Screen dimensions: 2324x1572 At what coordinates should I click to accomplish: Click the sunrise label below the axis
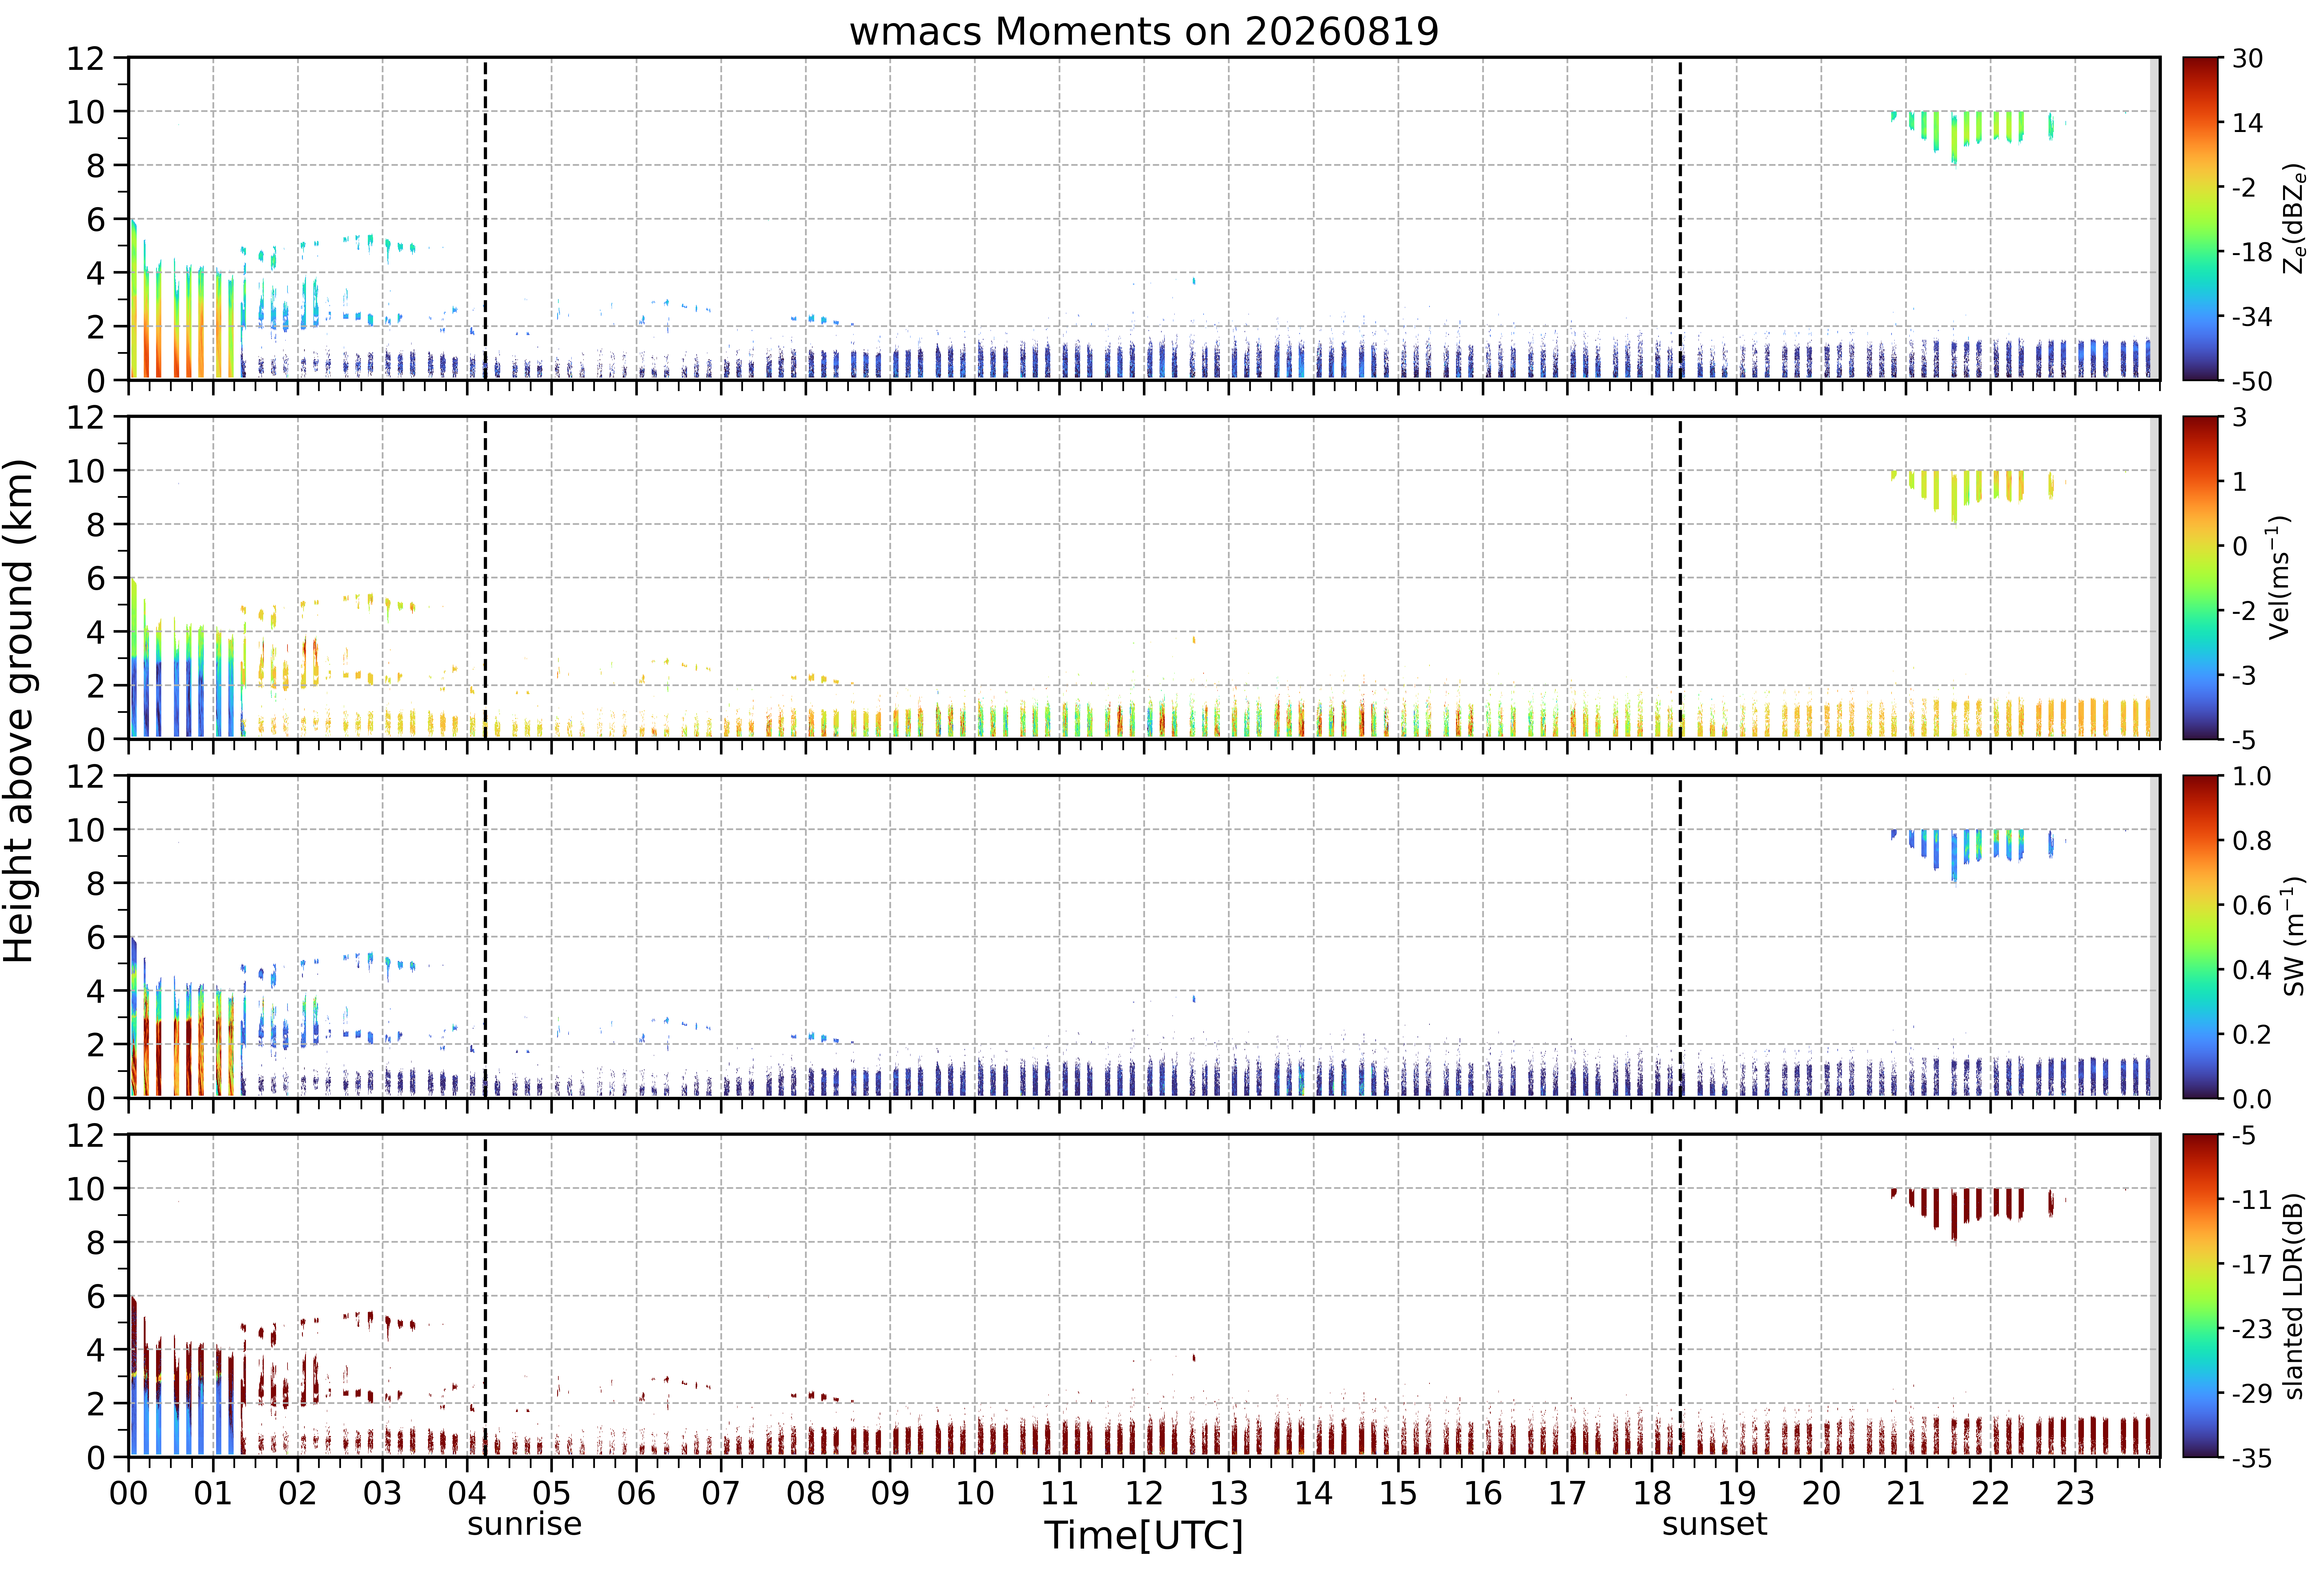pos(524,1524)
